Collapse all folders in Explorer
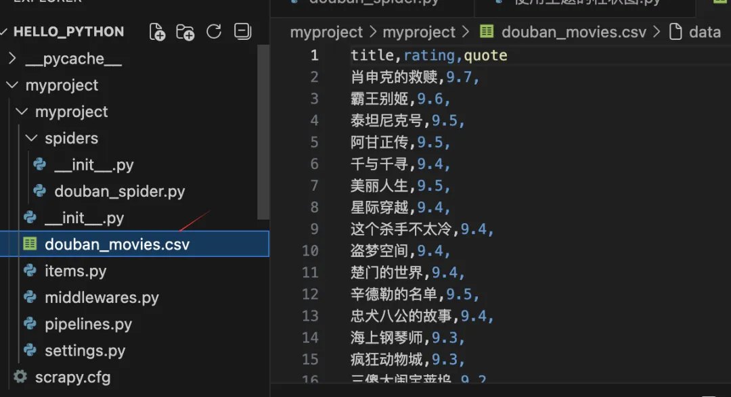Screen dimensions: 731x397 click(242, 31)
